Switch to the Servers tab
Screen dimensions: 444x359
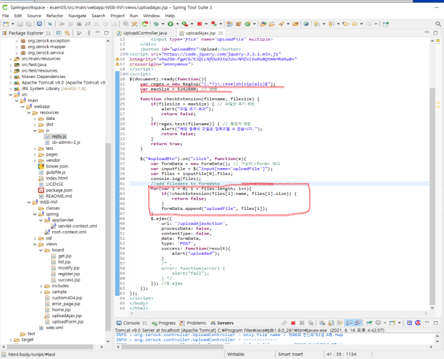222,323
